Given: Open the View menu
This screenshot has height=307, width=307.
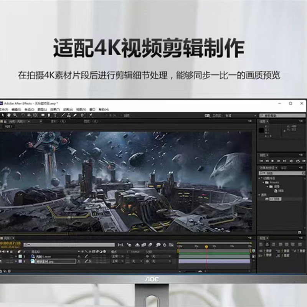Looking at the screenshot, I should [x=81, y=109].
